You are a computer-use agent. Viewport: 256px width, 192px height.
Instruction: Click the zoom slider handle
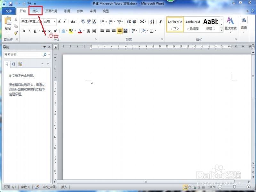[234, 187]
